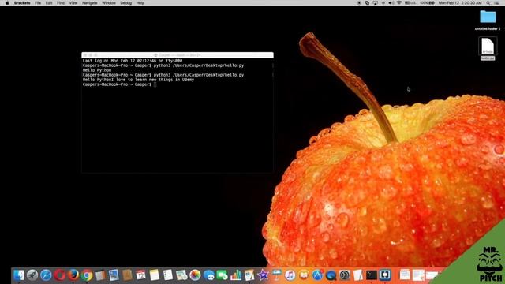Open Finder from the Dock
The image size is (505, 284).
[x=19, y=275]
